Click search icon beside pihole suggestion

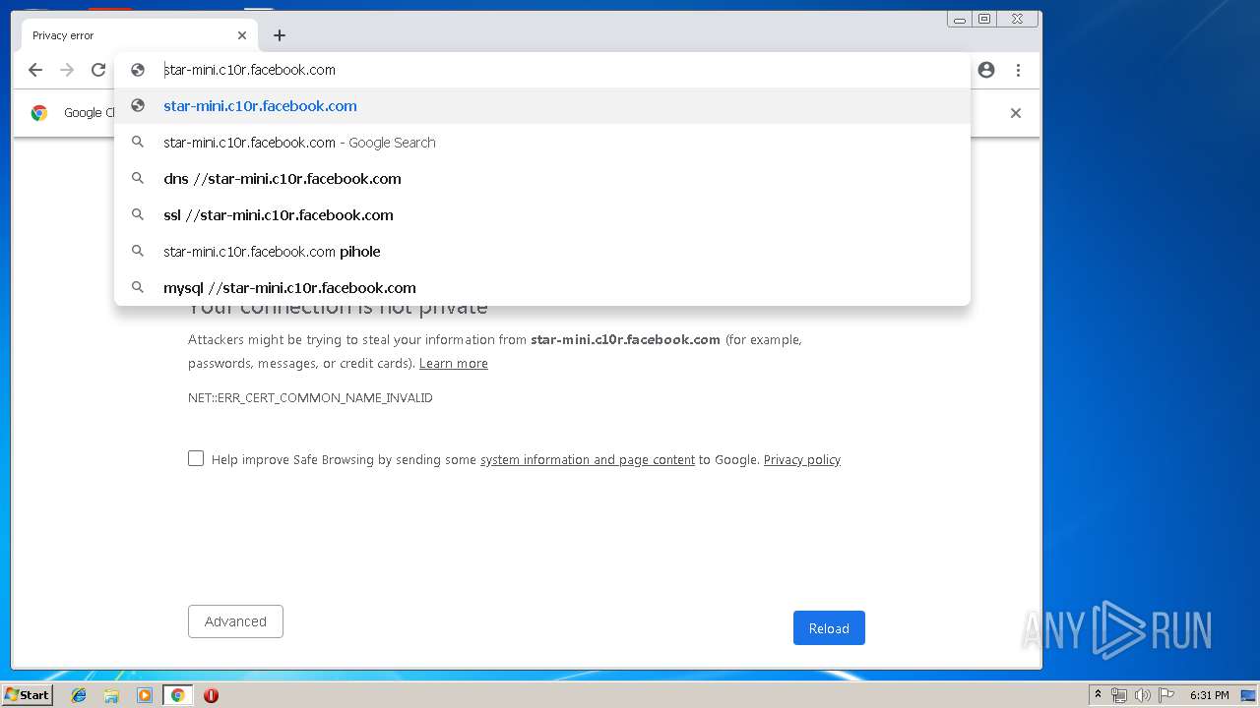point(138,252)
